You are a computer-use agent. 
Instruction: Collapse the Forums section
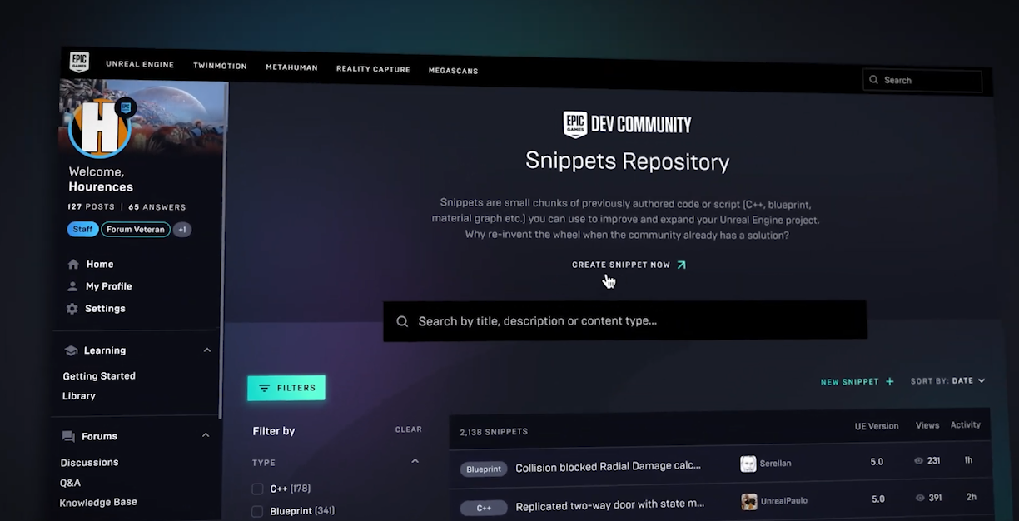[x=206, y=435]
